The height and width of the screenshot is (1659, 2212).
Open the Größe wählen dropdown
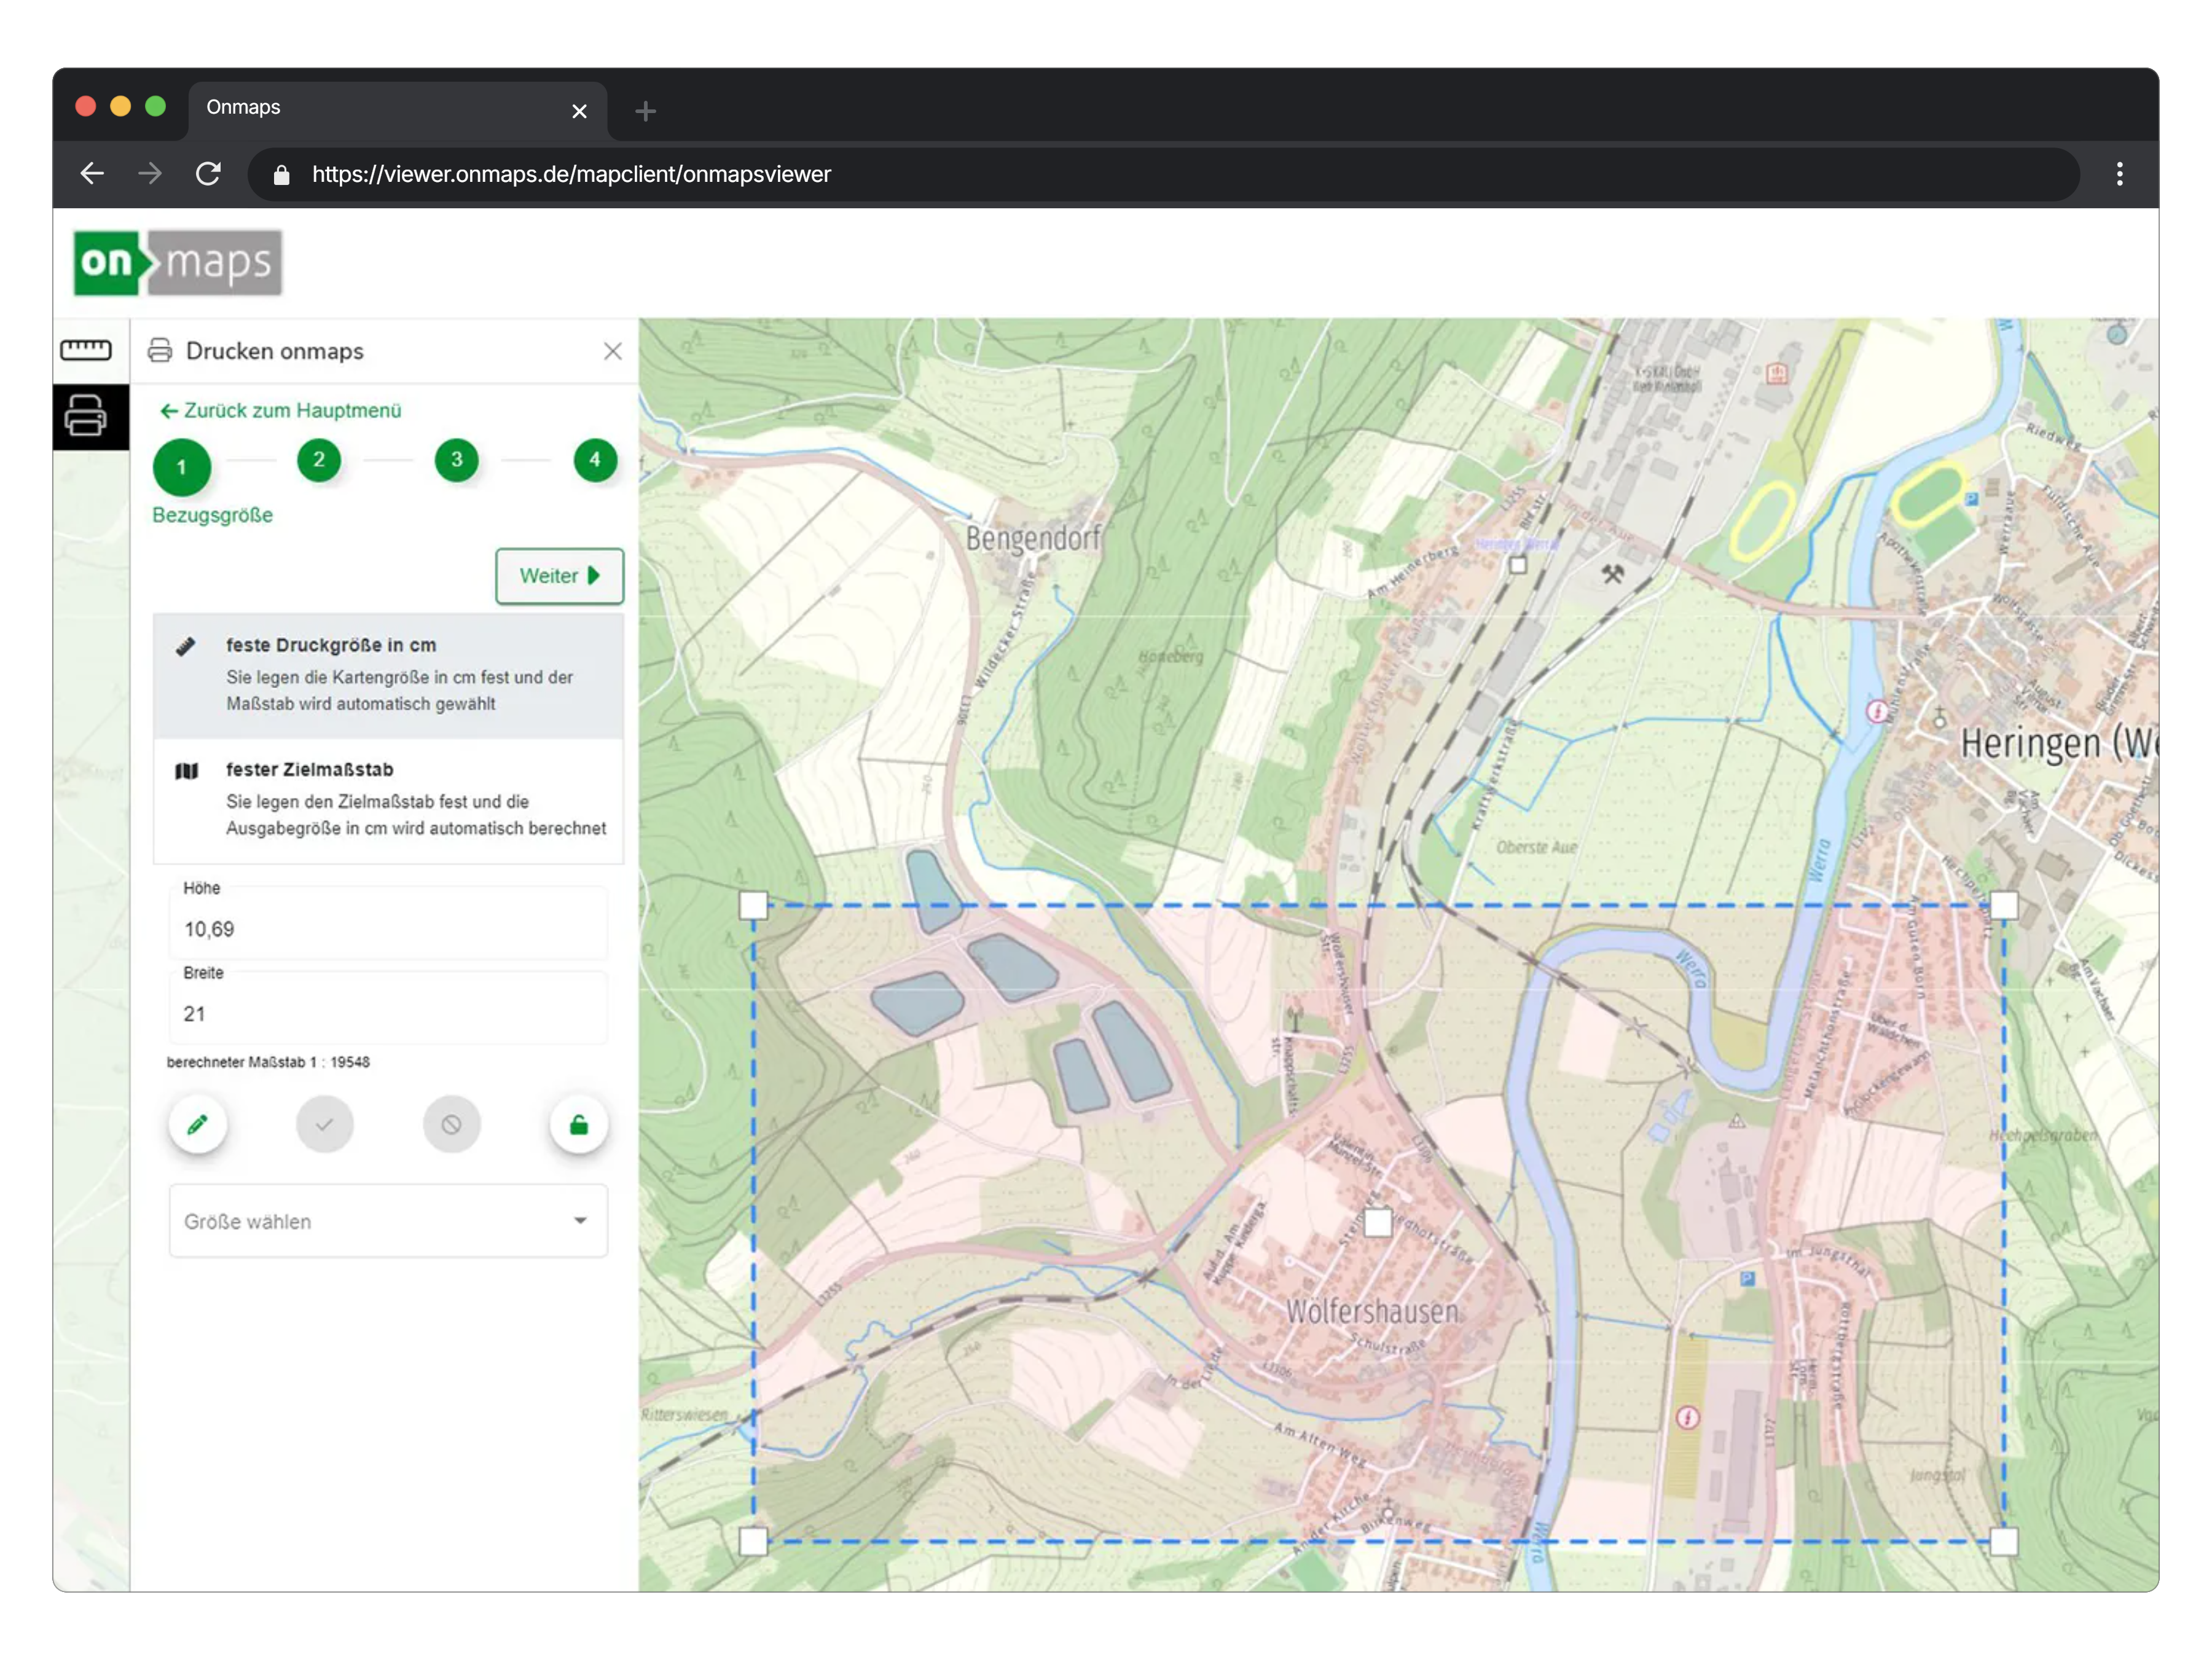[388, 1221]
